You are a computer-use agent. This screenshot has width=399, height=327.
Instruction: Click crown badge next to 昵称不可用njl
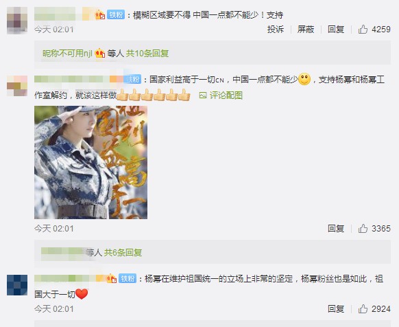pyautogui.click(x=100, y=54)
